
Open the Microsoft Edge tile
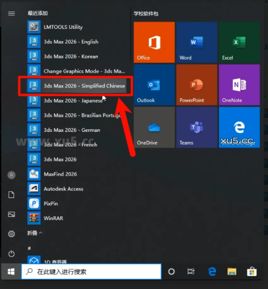pyautogui.click(x=239, y=127)
